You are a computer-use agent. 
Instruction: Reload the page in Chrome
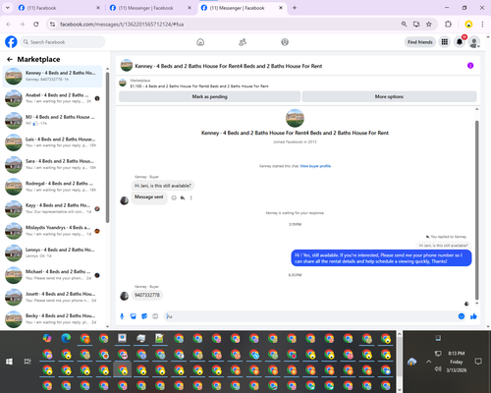pos(36,24)
